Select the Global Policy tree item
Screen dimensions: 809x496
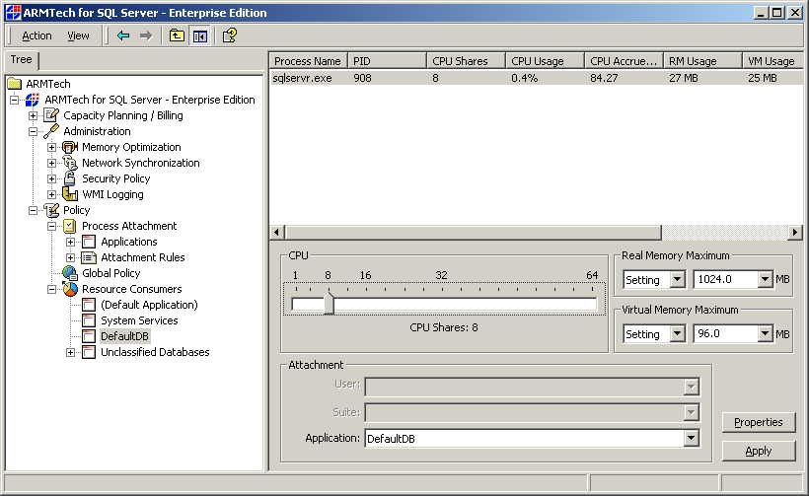point(110,273)
